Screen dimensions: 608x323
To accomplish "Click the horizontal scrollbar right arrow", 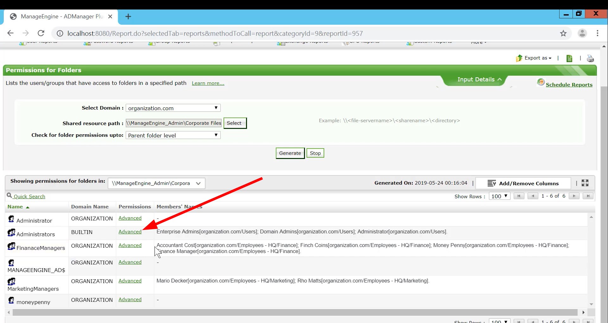I will click(583, 313).
